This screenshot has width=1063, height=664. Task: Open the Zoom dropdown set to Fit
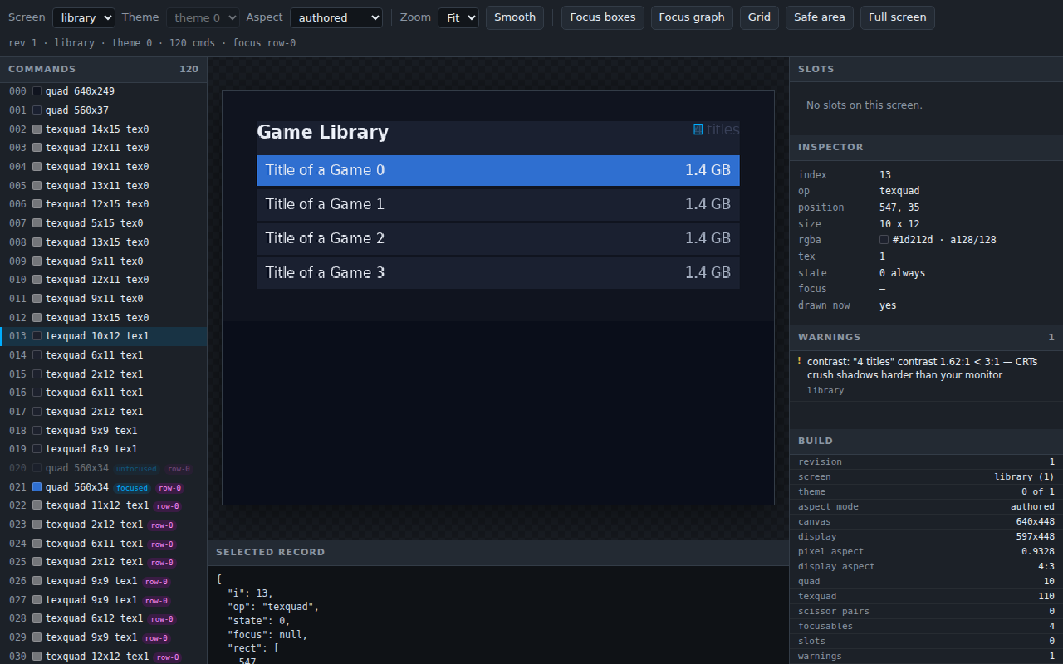[458, 17]
